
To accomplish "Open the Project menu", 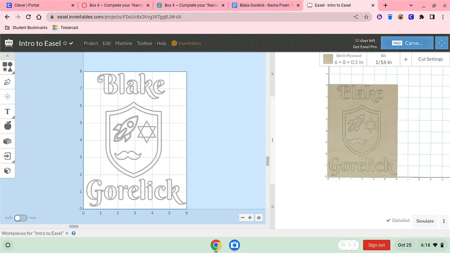I will click(91, 43).
